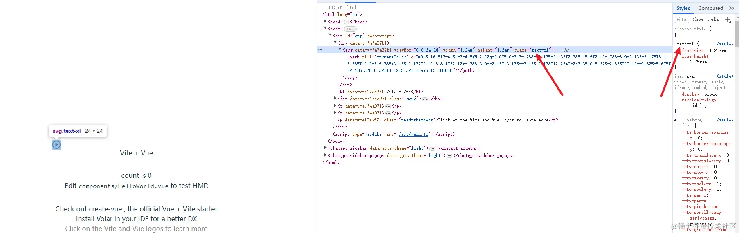
Task: Click the width="1.2em" attribute on svg
Action: [458, 50]
